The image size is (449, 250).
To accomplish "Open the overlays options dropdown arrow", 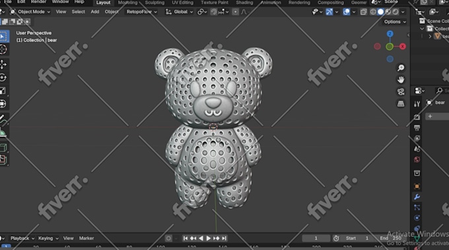I will (354, 12).
